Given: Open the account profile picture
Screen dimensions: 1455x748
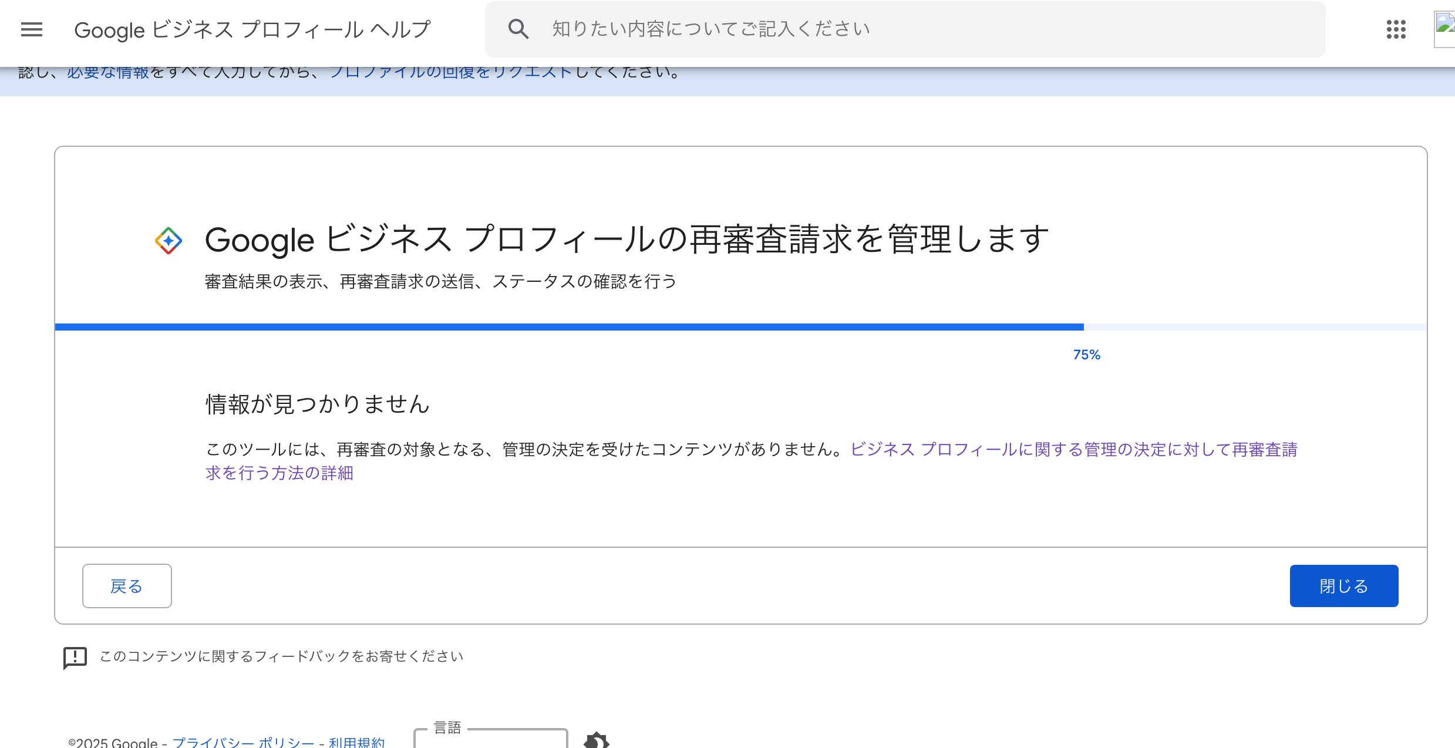Looking at the screenshot, I should point(1444,28).
